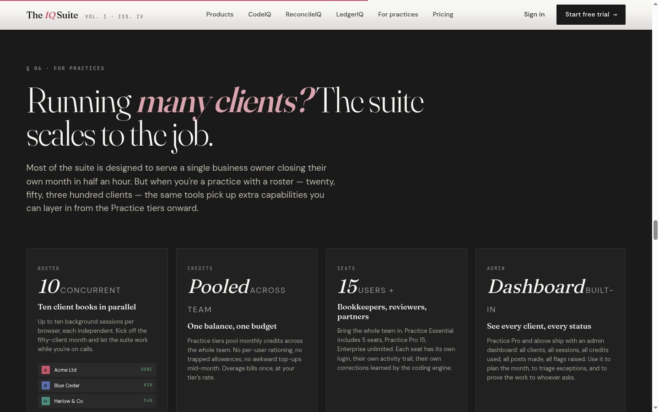Click the ADMIN card label
Screen dimensions: 659x412
(x=496, y=268)
